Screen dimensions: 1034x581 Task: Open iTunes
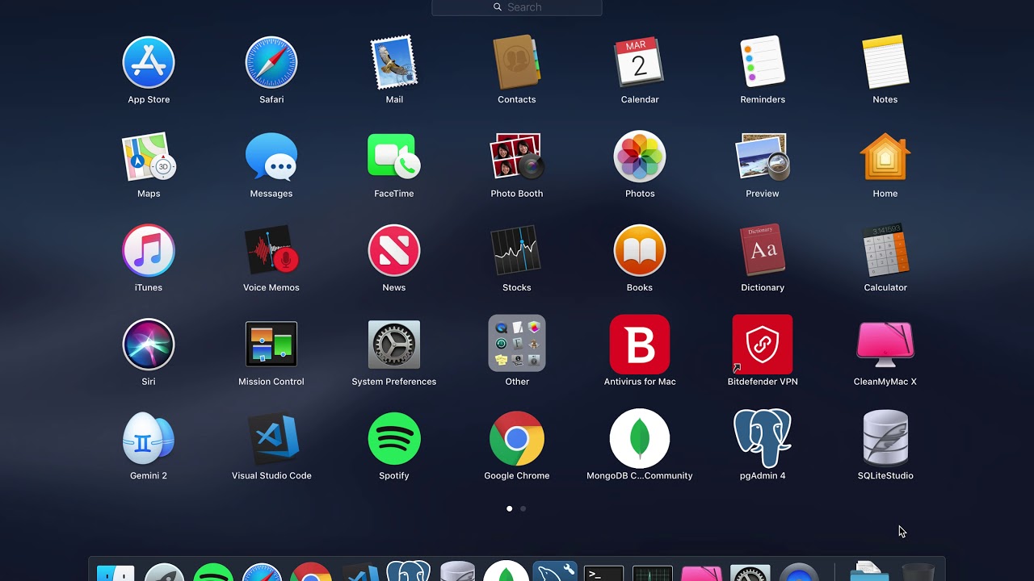149,250
